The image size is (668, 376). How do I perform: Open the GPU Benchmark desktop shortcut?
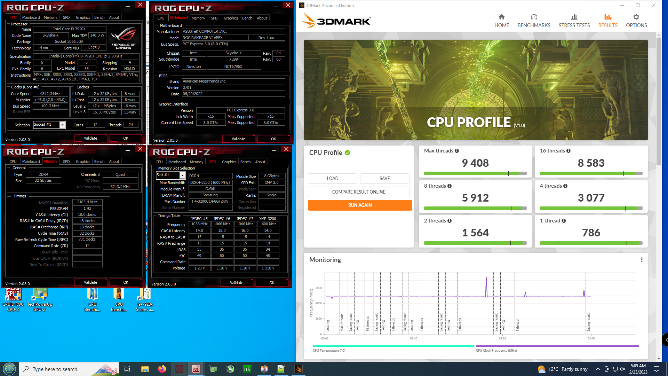pyautogui.click(x=119, y=299)
